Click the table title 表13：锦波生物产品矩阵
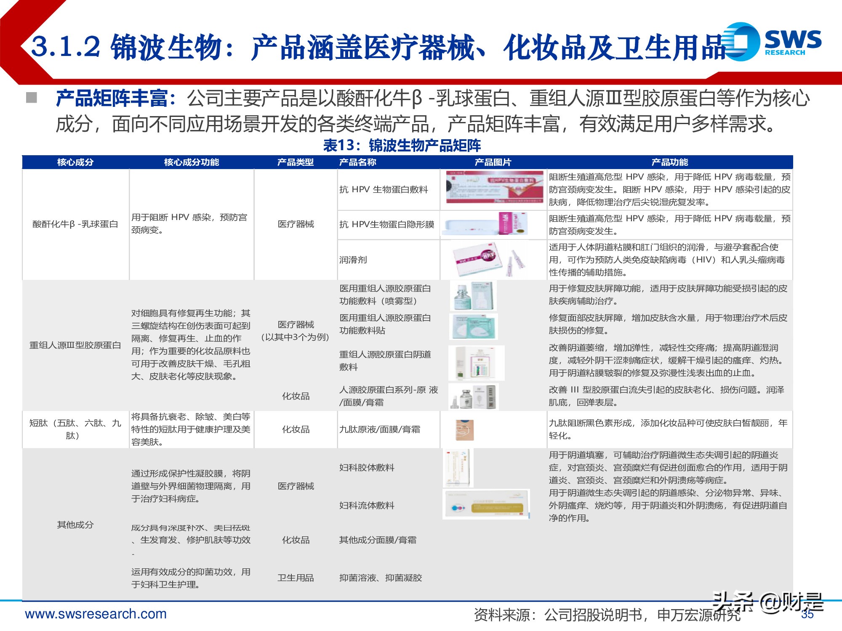Image resolution: width=842 pixels, height=631 pixels. click(x=402, y=146)
